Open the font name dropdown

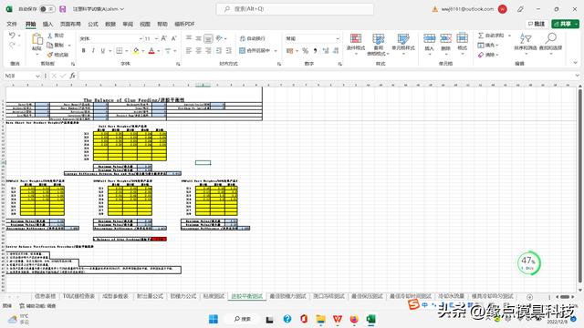[x=141, y=38]
